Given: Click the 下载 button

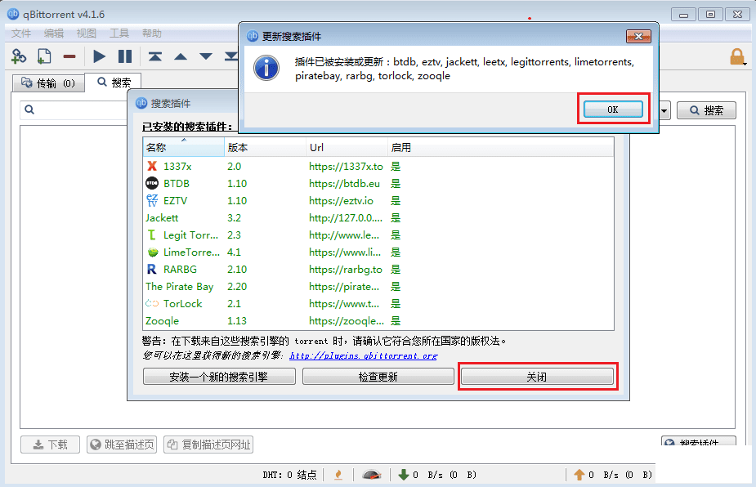Looking at the screenshot, I should pyautogui.click(x=50, y=445).
